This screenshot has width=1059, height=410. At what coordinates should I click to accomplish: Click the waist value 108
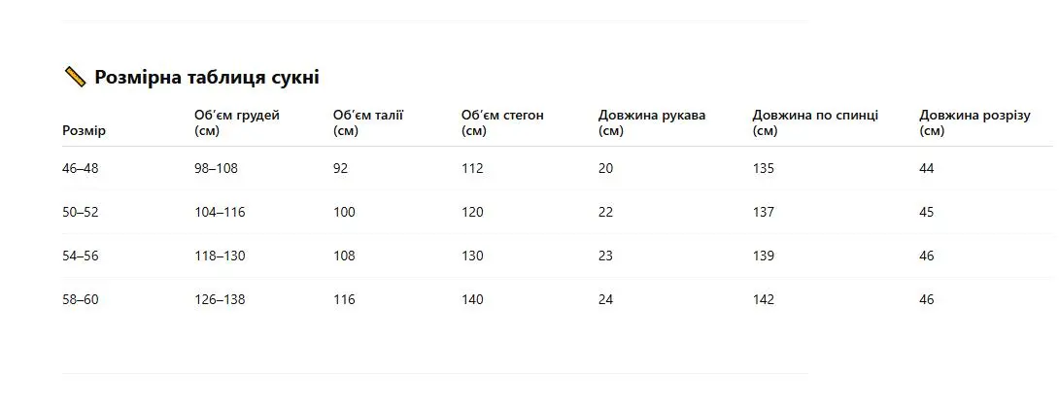[x=345, y=256]
